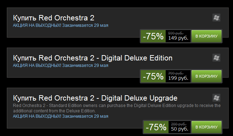
Task: Add Digital Deluxe Upgrade for 50 руб. to cart
Action: [x=206, y=127]
